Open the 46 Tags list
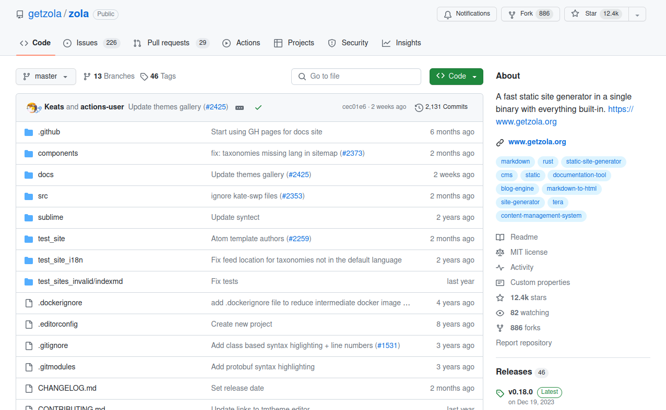This screenshot has height=410, width=666. pyautogui.click(x=158, y=76)
